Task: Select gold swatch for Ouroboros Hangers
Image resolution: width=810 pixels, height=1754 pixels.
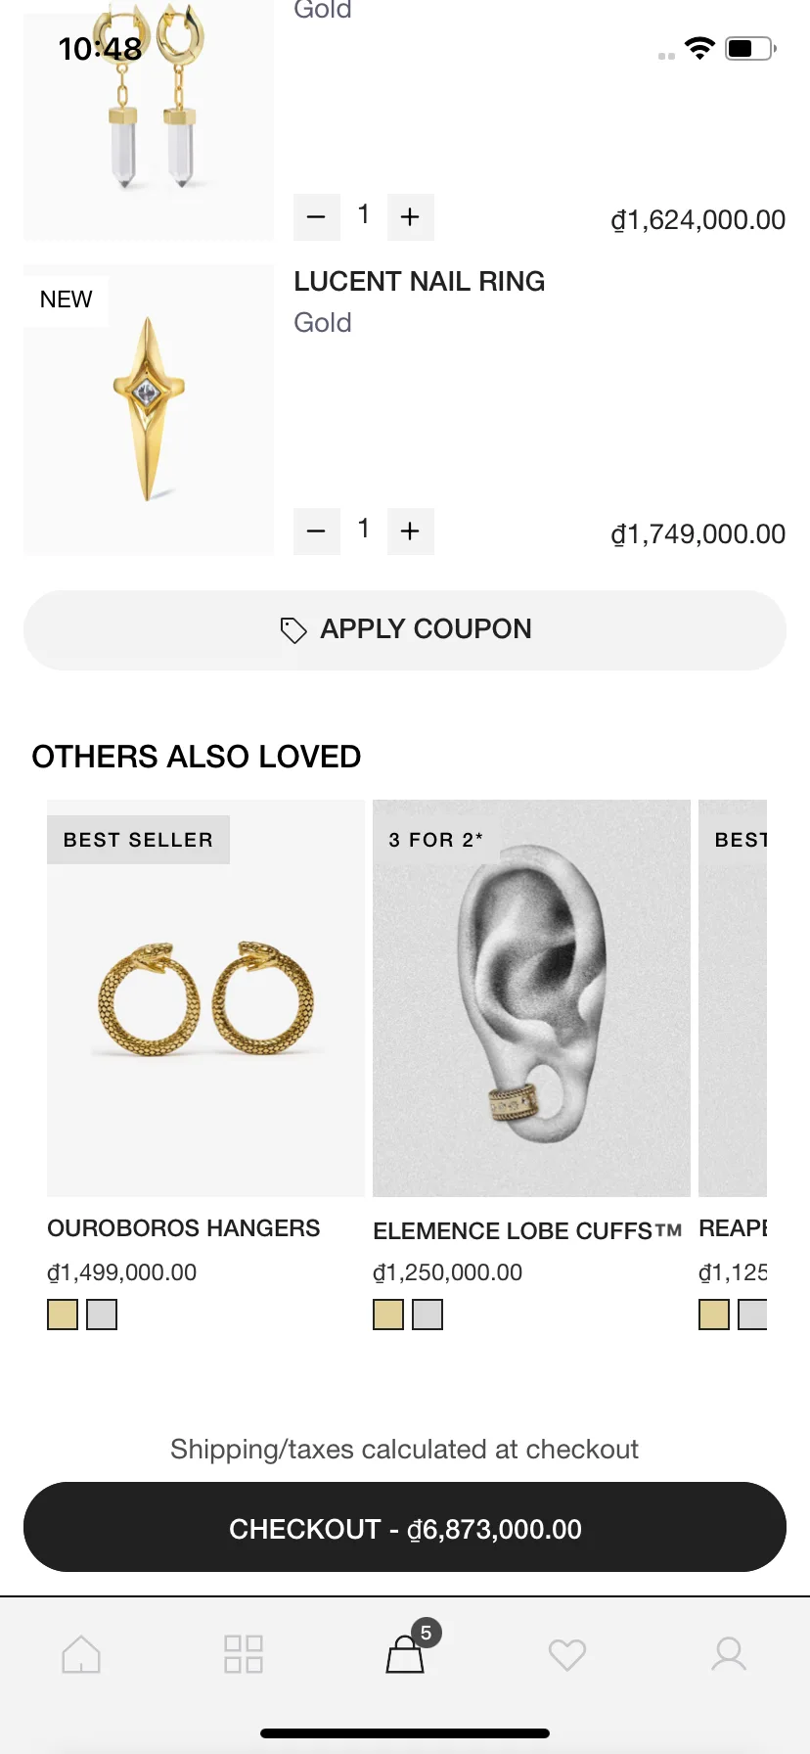Action: (x=63, y=1315)
